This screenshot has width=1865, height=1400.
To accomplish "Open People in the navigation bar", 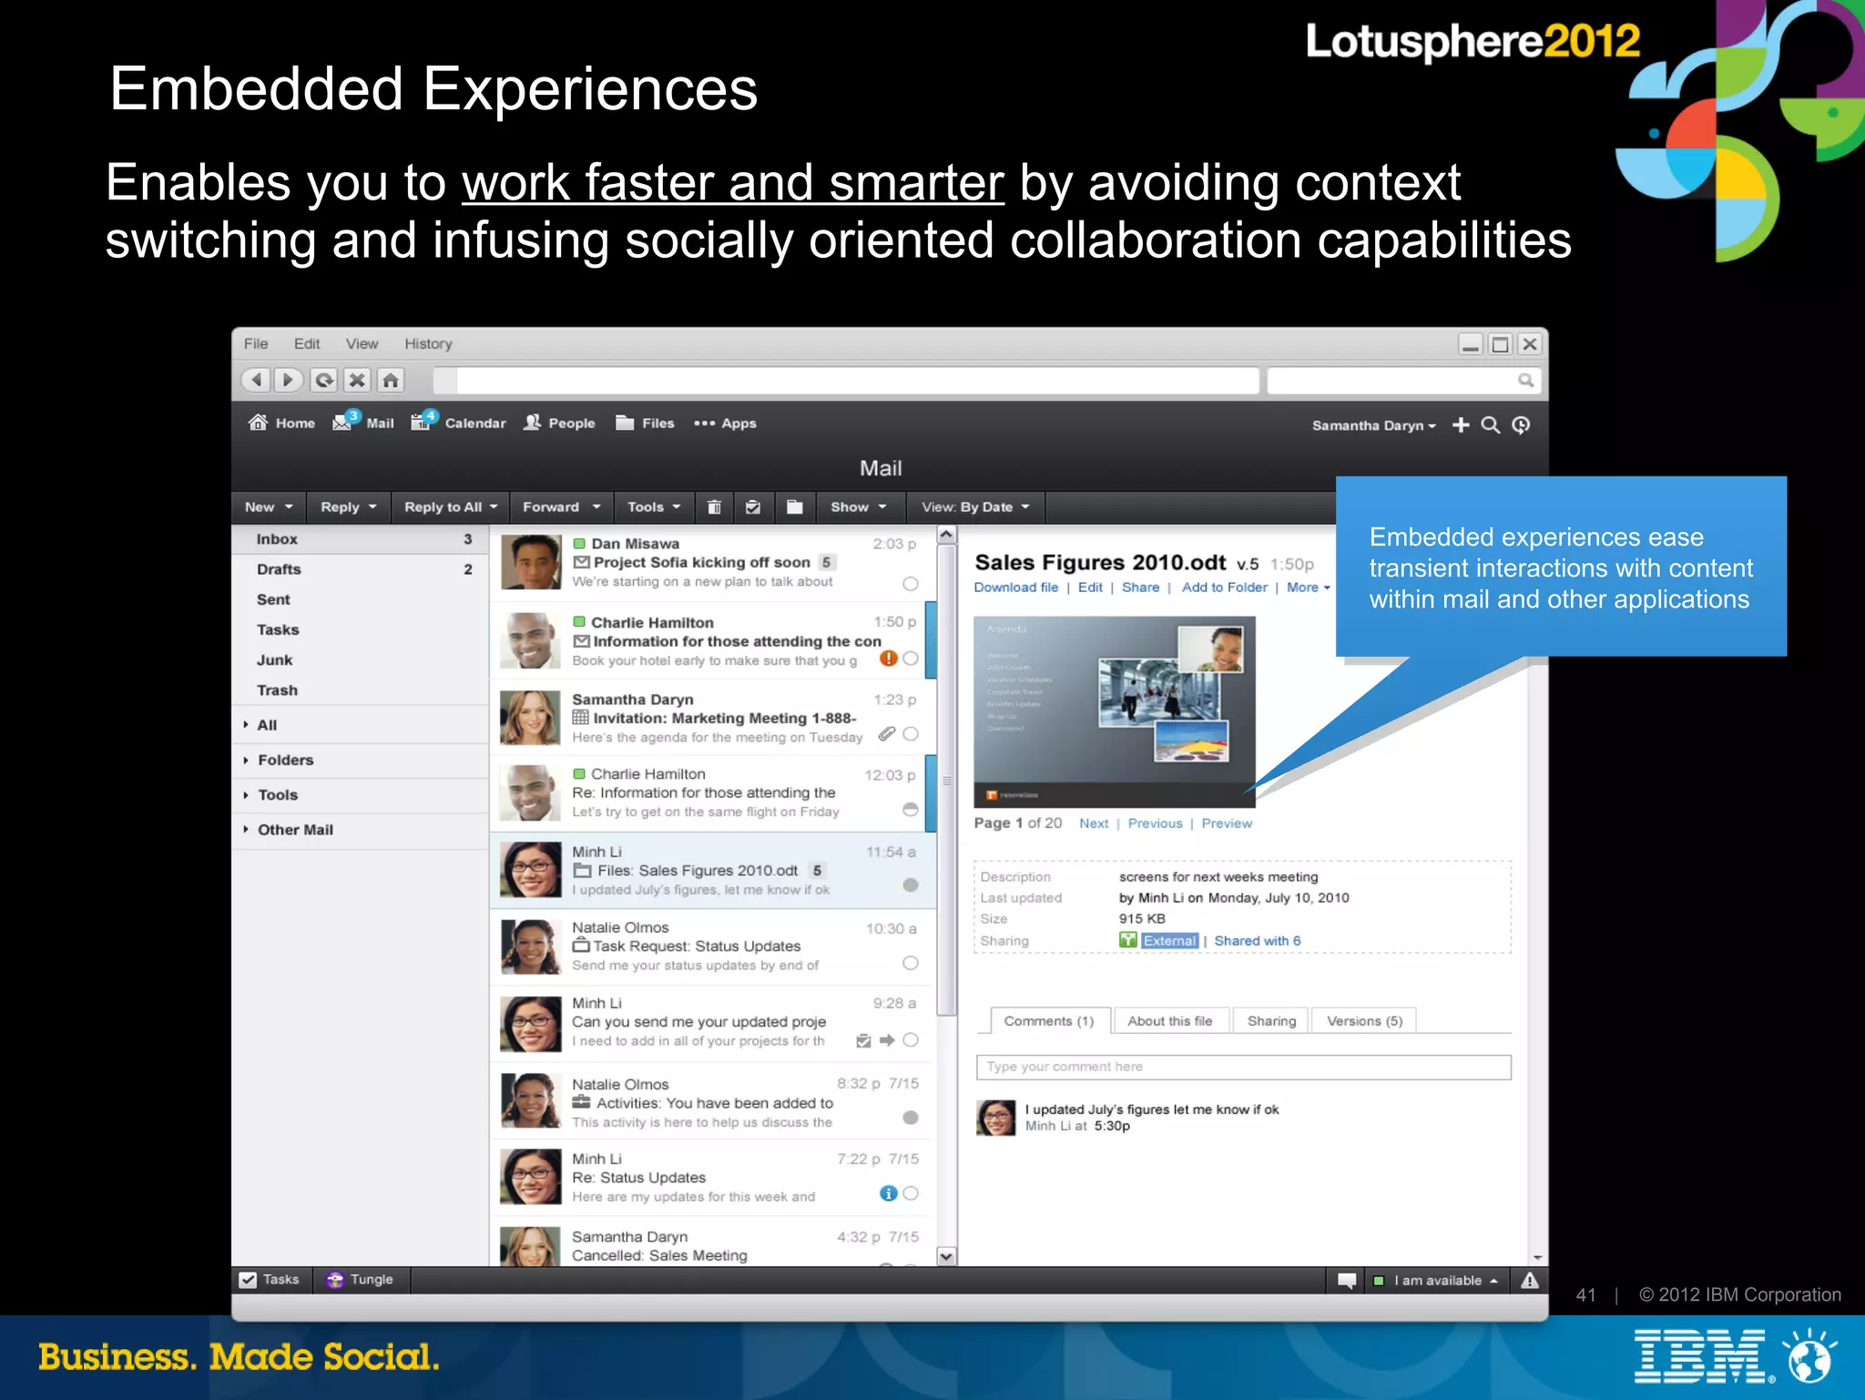I will click(559, 423).
